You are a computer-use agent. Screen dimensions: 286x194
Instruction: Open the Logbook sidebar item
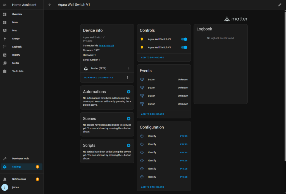pos(17,47)
